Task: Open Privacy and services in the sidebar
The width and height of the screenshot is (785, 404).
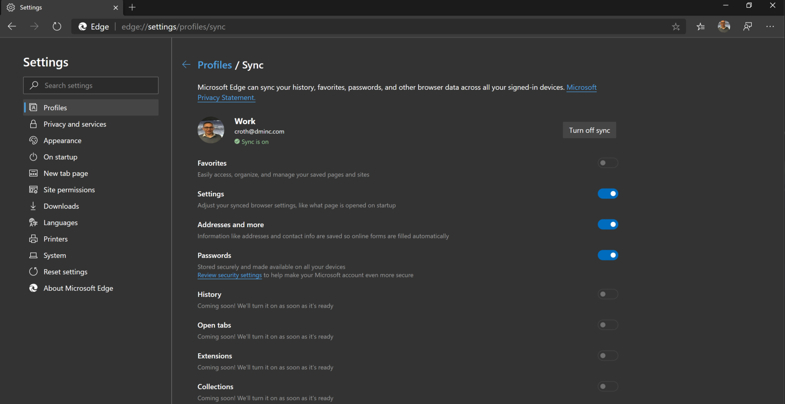Action: pos(75,124)
